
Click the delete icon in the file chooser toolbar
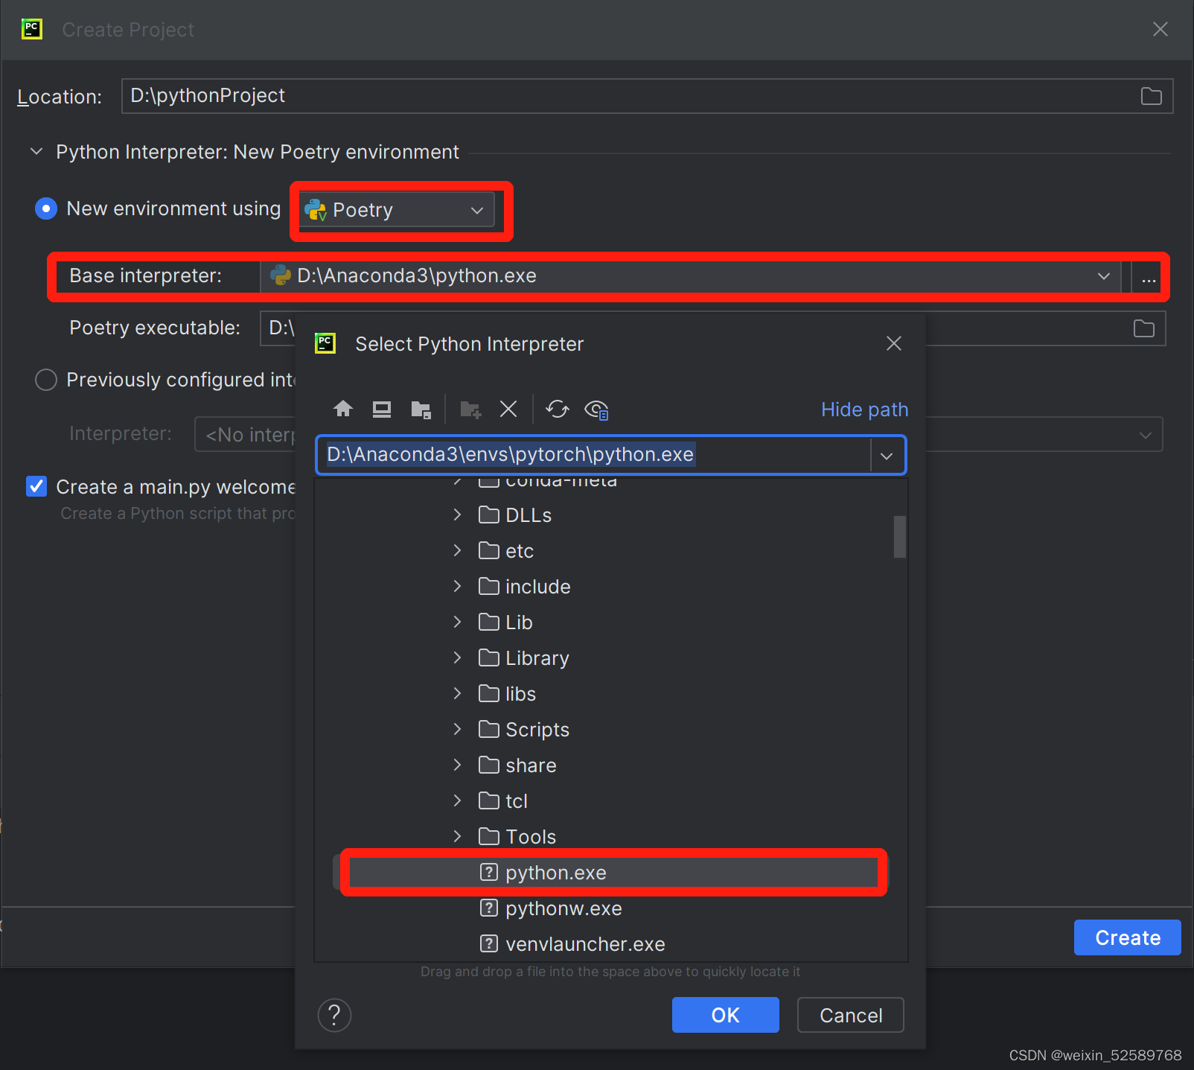[508, 409]
